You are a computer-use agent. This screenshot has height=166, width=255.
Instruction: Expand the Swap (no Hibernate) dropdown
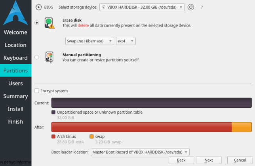click(89, 41)
